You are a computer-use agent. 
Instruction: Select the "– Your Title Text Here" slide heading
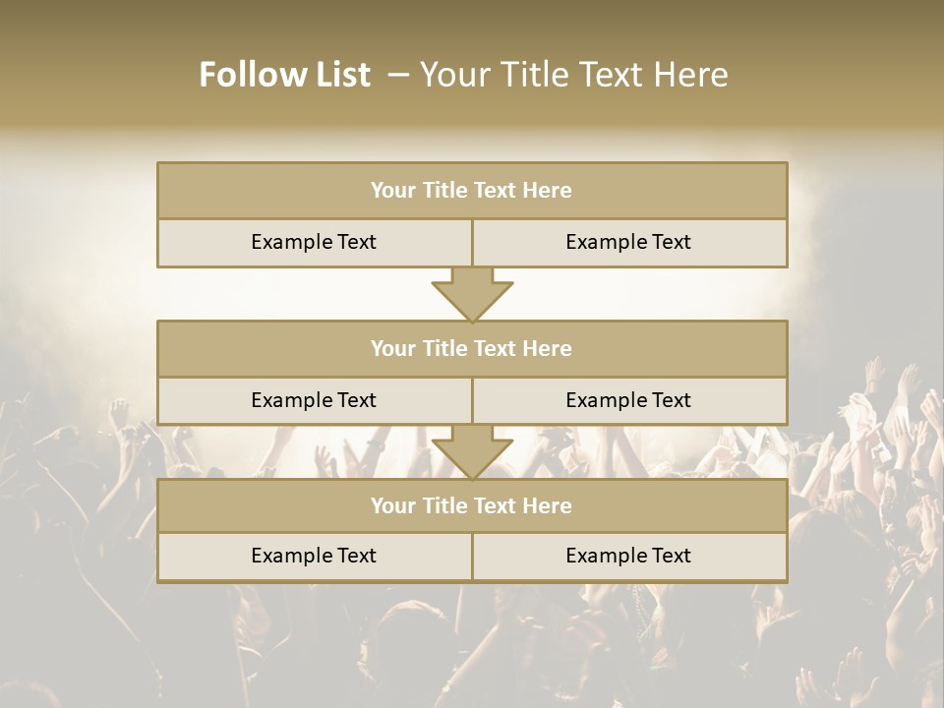point(559,75)
